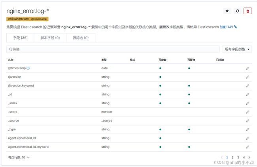Click the 可聚合 column header
Screen dimensions: 257x167
coord(191,60)
